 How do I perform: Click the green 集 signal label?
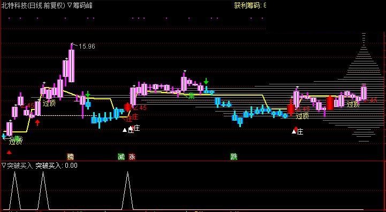pyautogui.click(x=192, y=96)
